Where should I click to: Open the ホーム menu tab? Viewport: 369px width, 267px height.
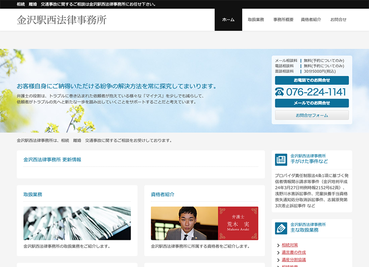[x=228, y=20]
